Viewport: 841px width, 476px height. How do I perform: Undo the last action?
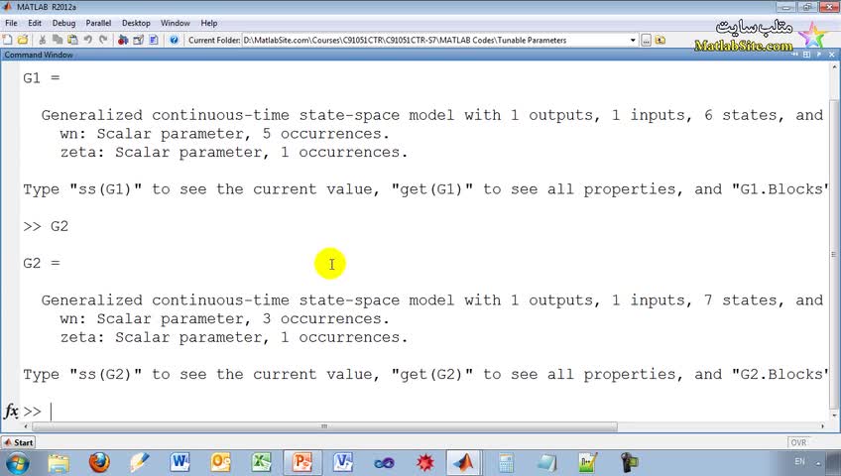[x=88, y=40]
